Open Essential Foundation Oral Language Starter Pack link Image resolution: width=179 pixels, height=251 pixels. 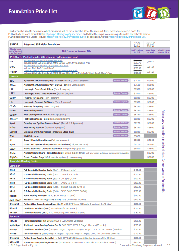[46, 66]
